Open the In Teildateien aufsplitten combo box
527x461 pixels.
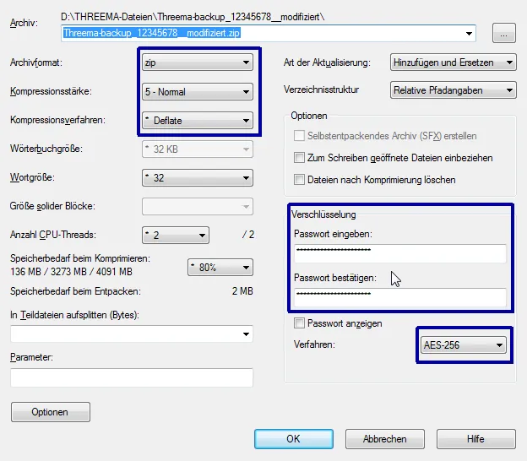[132, 334]
